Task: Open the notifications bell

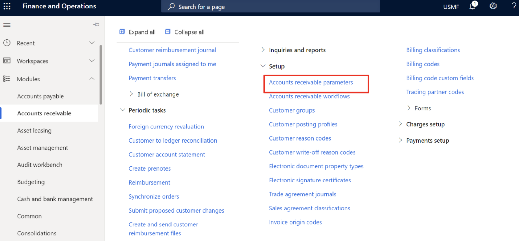Action: click(472, 6)
